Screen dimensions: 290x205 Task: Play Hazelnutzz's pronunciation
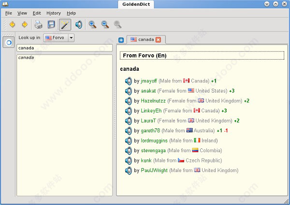(x=129, y=101)
